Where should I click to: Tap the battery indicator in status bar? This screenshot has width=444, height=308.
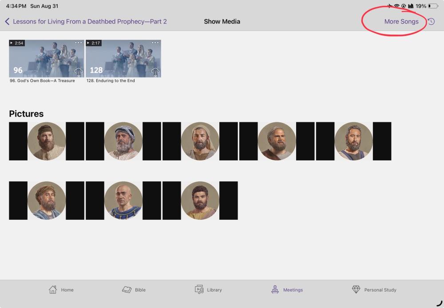pyautogui.click(x=432, y=6)
